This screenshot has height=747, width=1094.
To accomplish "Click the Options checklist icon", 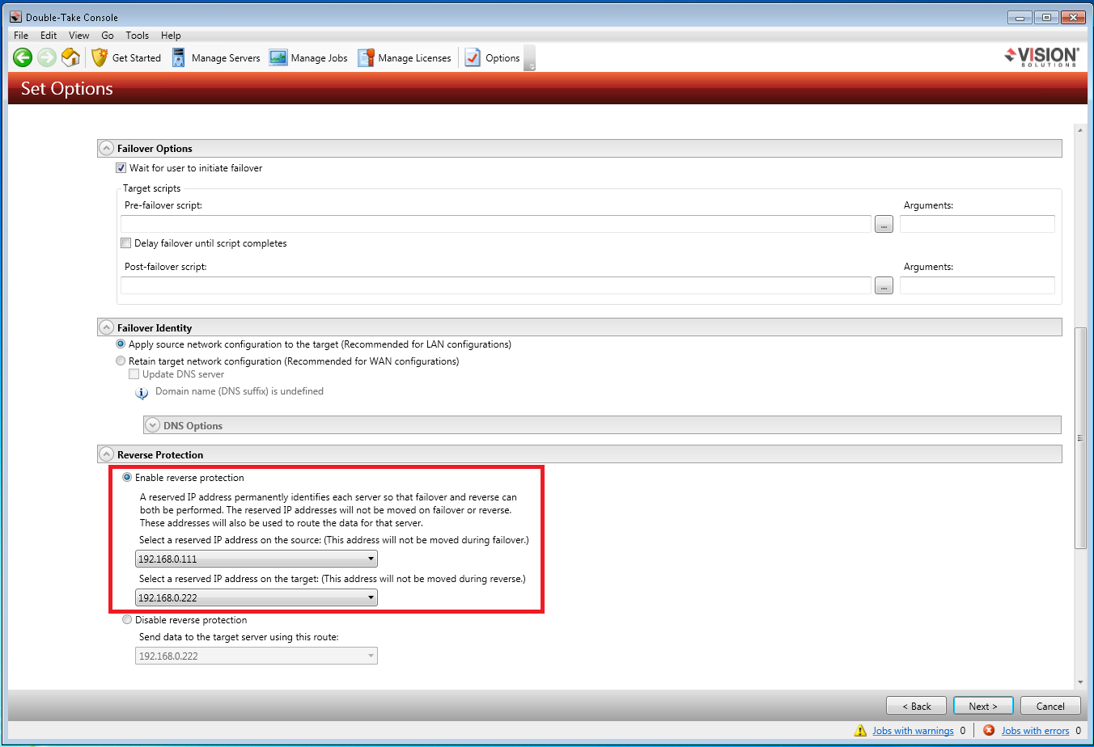I will point(473,57).
